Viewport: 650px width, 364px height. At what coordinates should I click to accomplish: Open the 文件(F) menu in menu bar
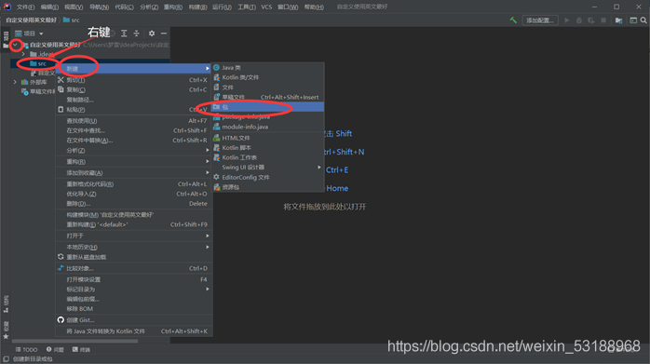(25, 7)
